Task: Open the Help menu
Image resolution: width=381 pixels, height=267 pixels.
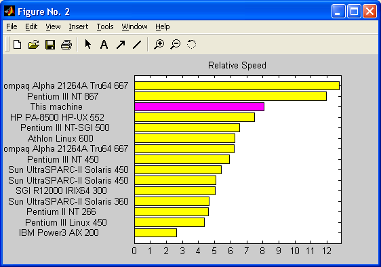Action: coord(163,26)
